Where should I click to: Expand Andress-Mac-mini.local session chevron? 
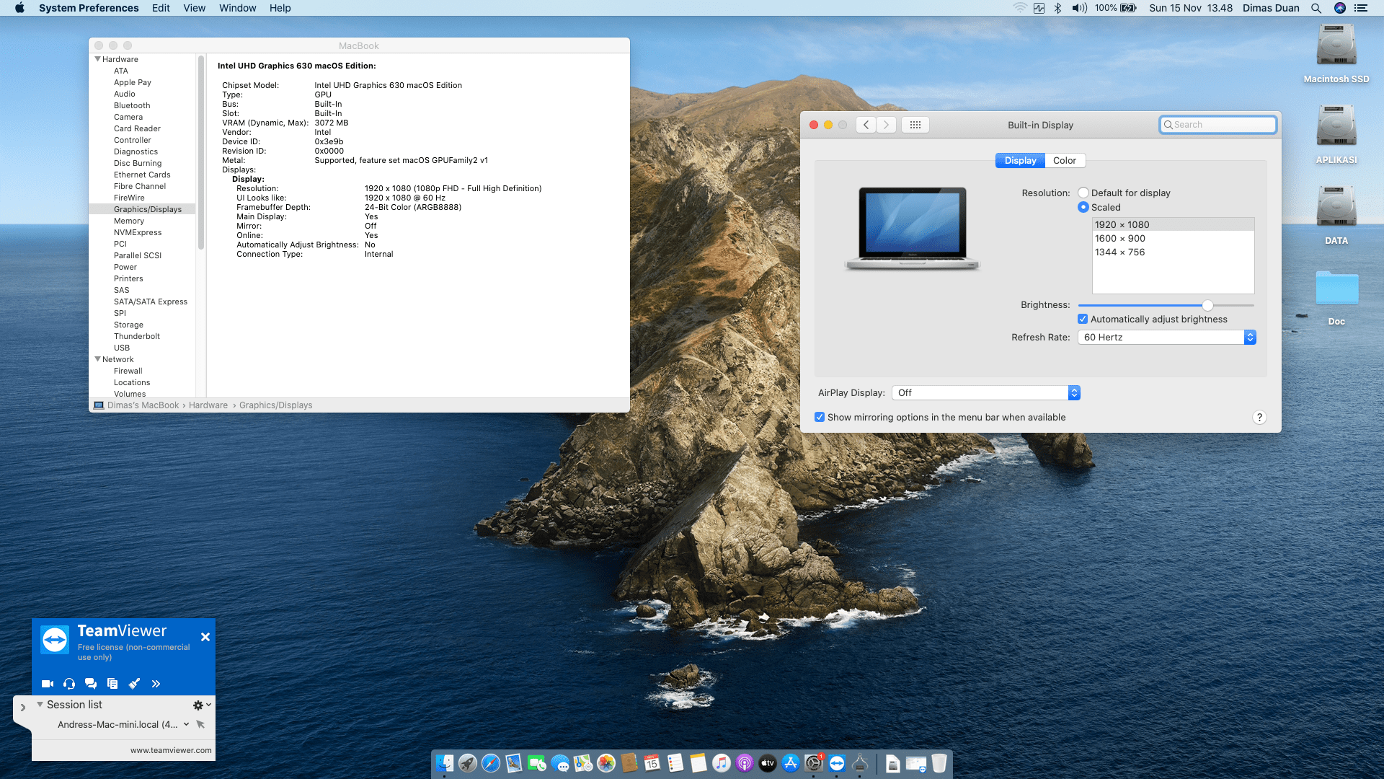pyautogui.click(x=186, y=725)
